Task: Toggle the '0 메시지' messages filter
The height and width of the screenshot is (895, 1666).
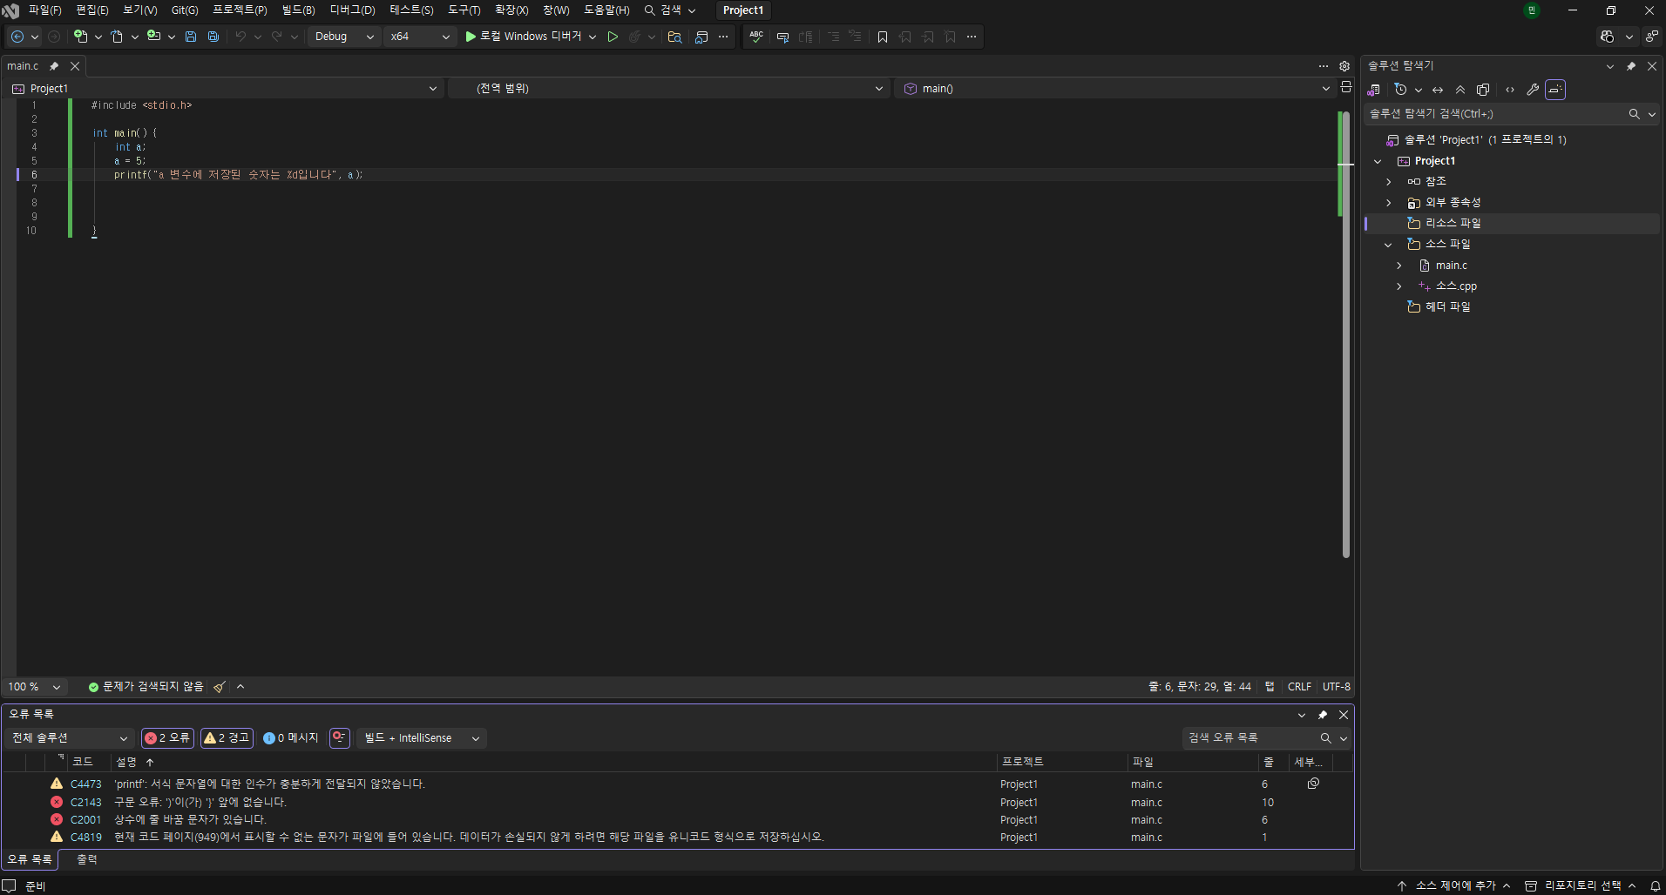Action: pos(291,738)
